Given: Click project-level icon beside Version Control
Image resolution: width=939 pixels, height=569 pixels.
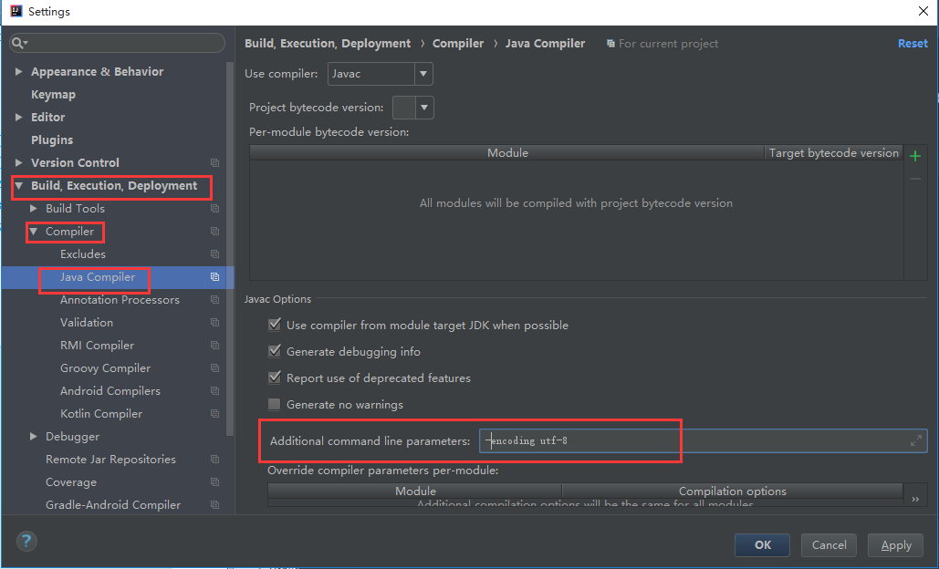Looking at the screenshot, I should tap(214, 163).
